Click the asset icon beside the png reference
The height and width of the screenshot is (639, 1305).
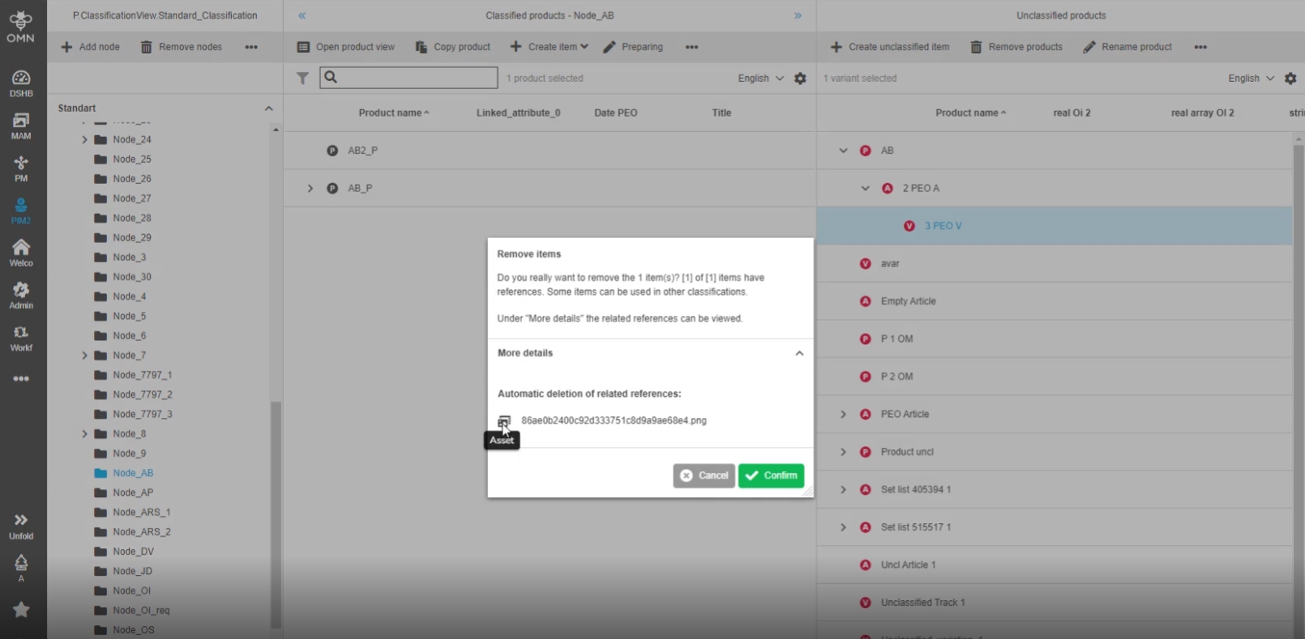(x=504, y=421)
